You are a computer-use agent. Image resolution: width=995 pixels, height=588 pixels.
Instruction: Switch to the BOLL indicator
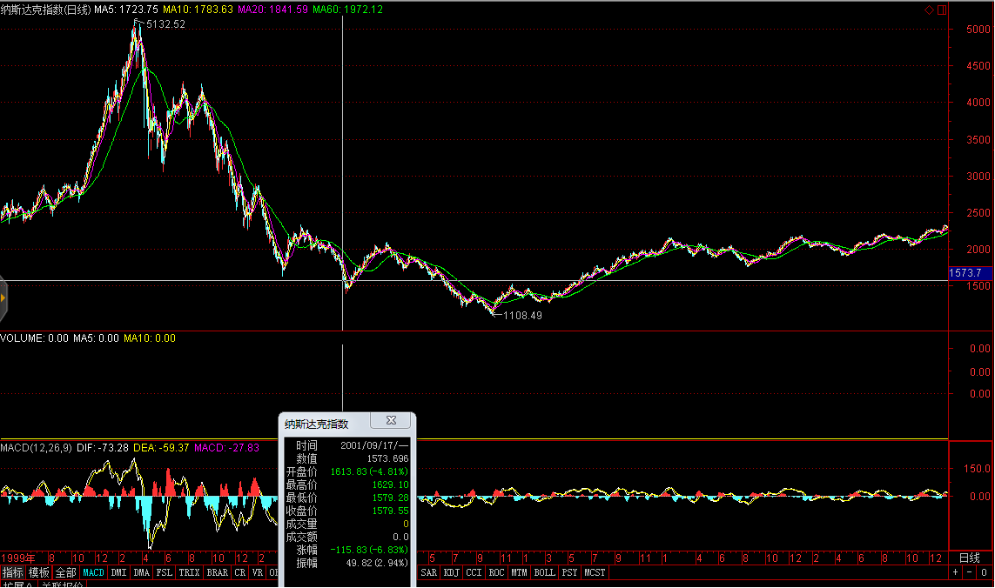click(x=544, y=572)
